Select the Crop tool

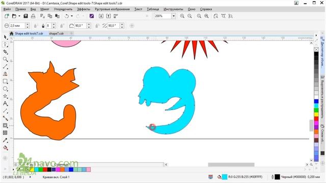(x=6, y=52)
